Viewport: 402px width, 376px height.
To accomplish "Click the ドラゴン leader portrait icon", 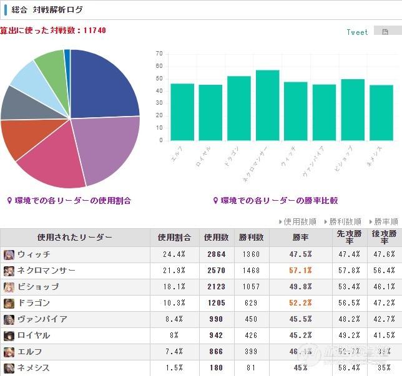I will [9, 304].
